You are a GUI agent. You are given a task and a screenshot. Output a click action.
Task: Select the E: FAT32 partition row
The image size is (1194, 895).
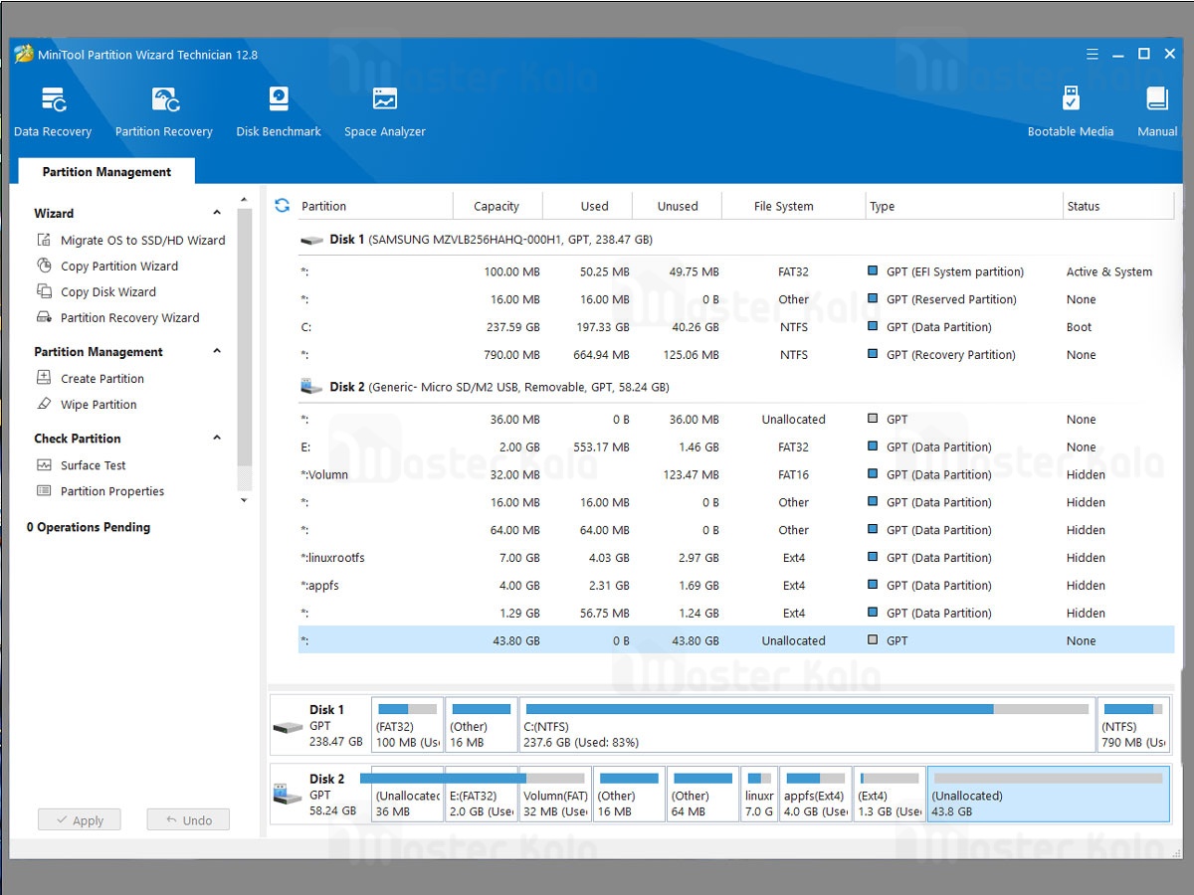pos(736,447)
